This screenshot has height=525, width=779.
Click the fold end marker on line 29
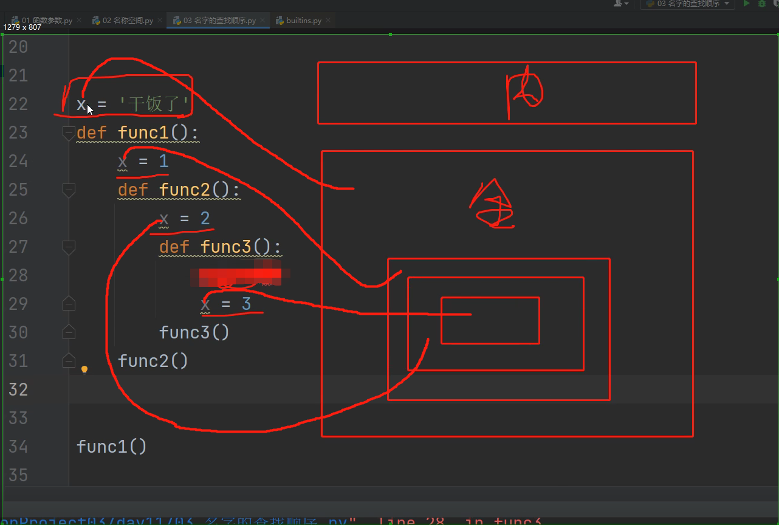click(x=69, y=303)
